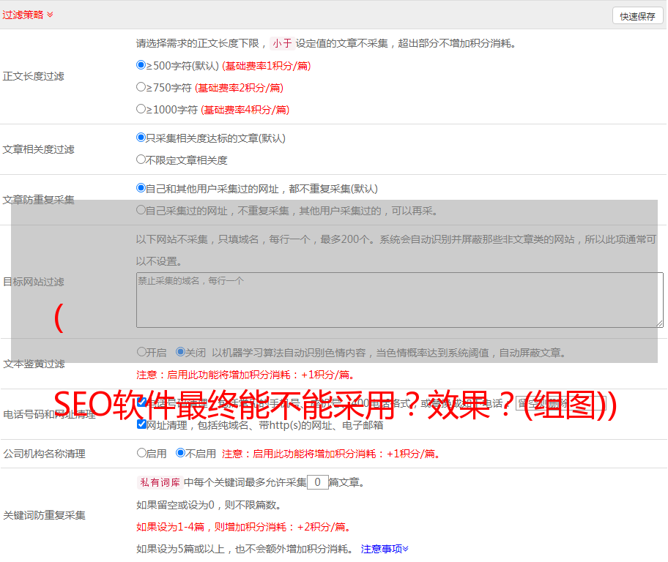Choose 只采集相关度达标的文章 radio
Viewport: 668px width, 562px height.
[141, 137]
